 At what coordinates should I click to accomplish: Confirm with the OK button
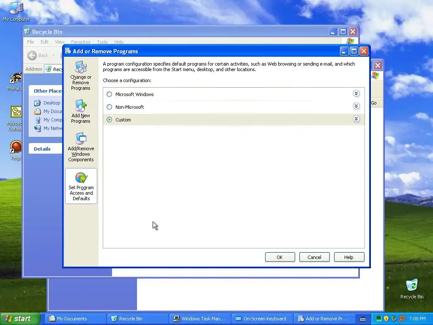(x=280, y=257)
